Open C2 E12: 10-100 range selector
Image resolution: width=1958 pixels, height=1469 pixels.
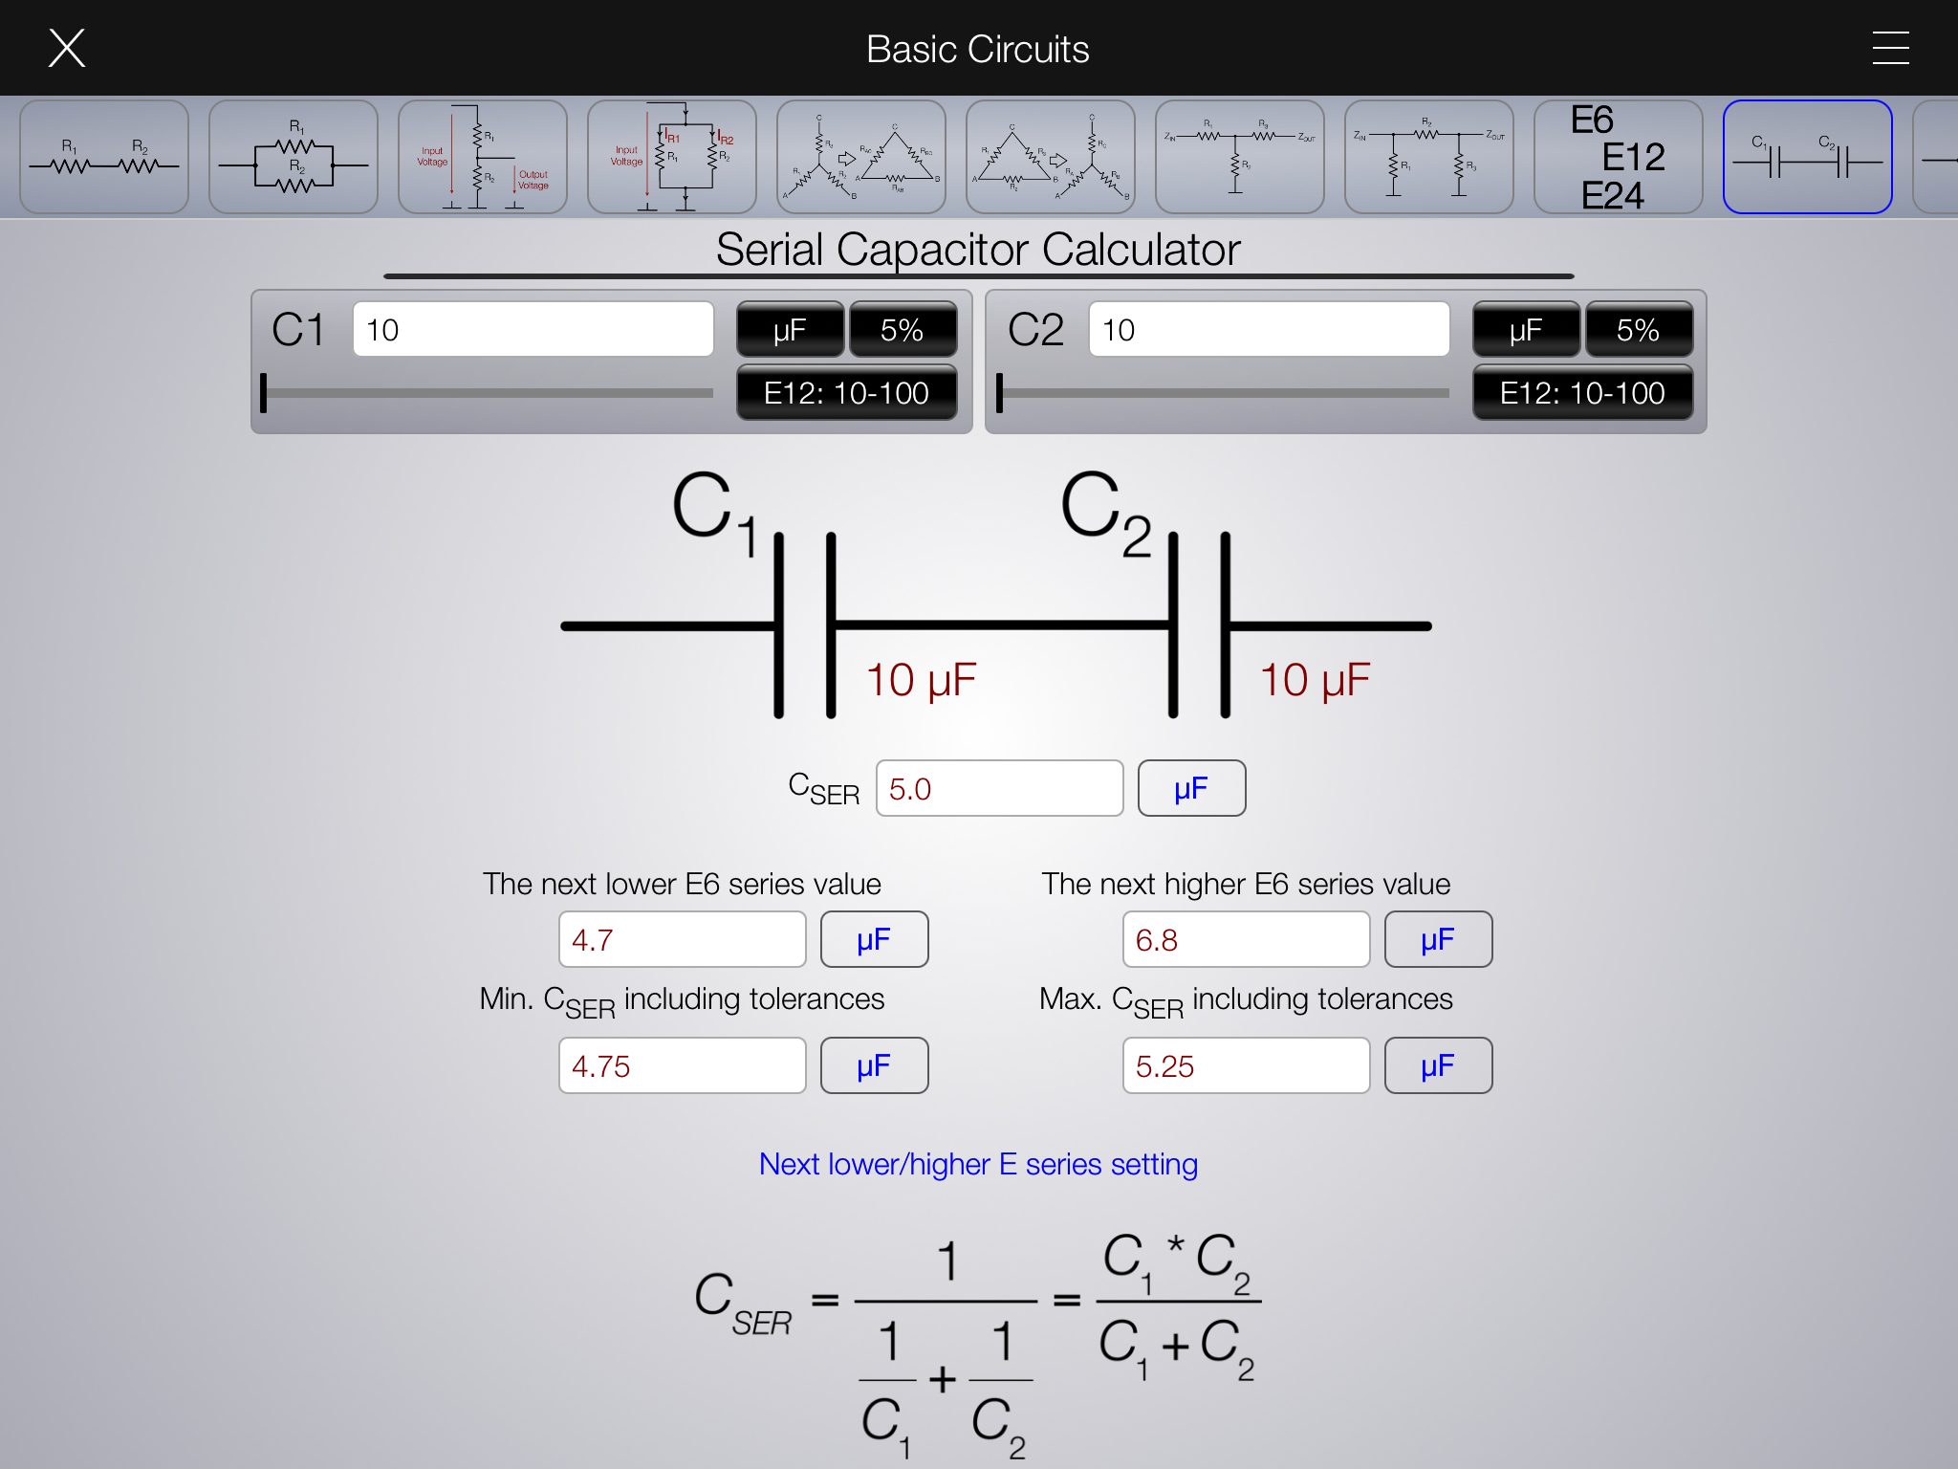(x=1582, y=393)
